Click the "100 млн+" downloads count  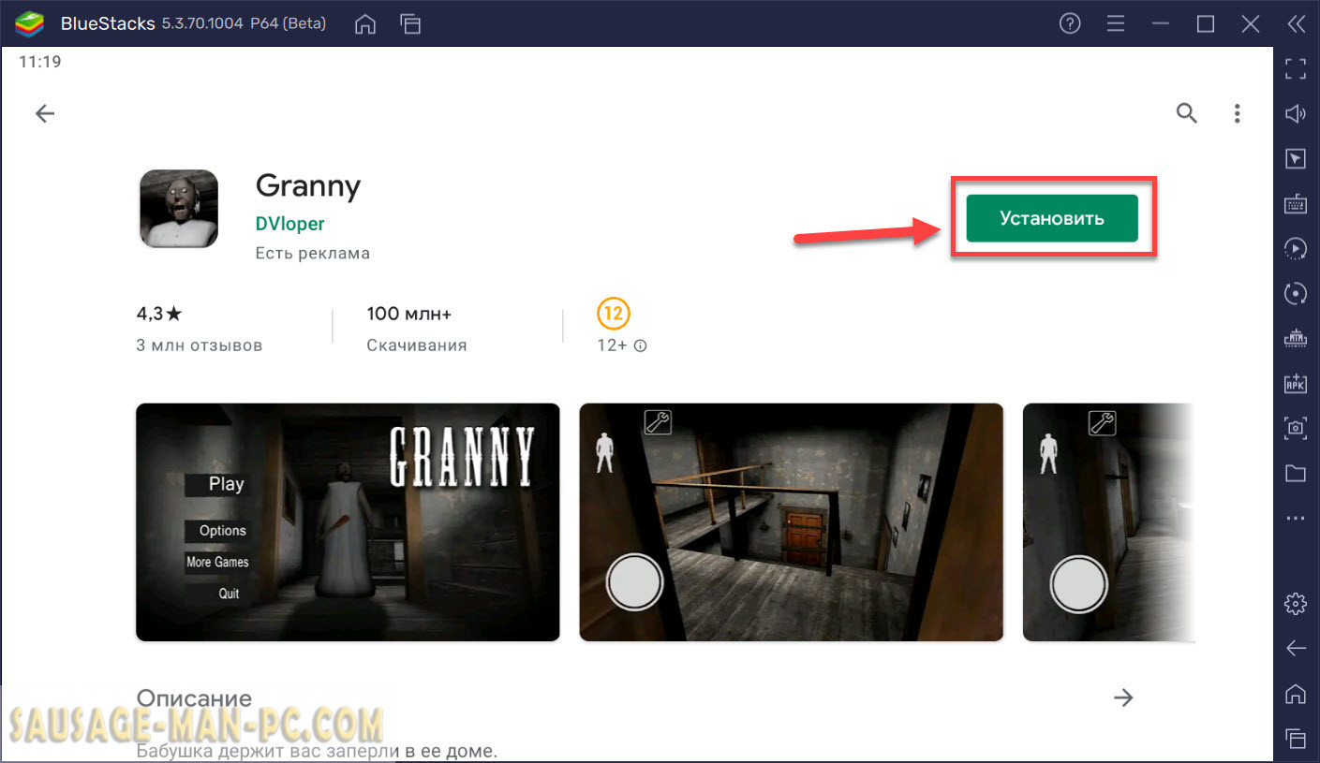pos(409,314)
